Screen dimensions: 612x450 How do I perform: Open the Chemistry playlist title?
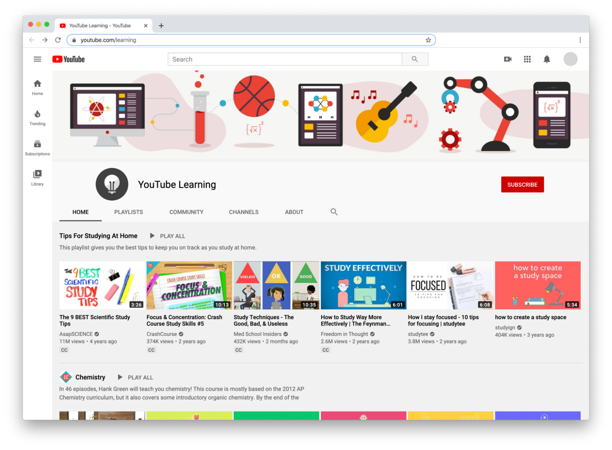pyautogui.click(x=90, y=377)
